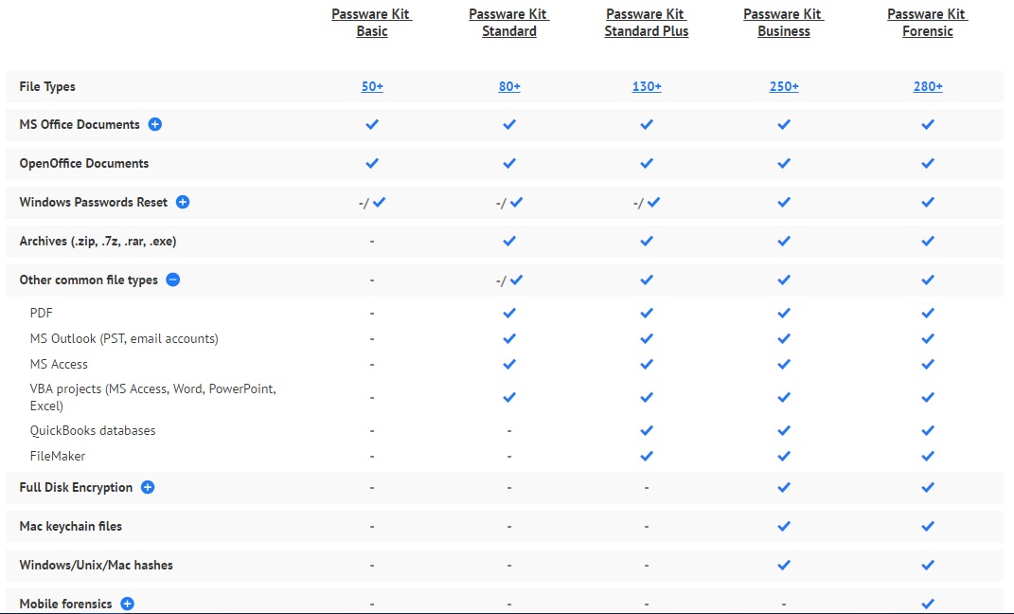Expand the Full Disk Encryption row

pos(148,487)
